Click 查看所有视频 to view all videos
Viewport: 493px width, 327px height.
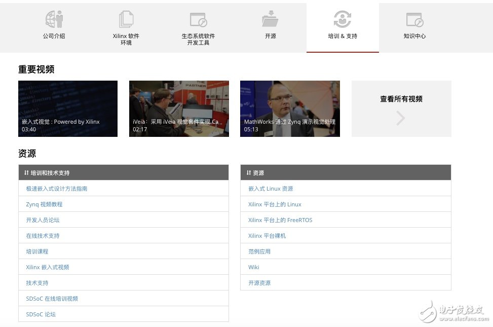point(401,108)
